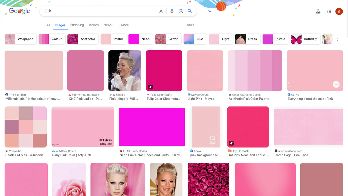Filter by Aesthetic chip

pos(83,39)
